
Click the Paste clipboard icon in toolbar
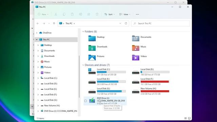[72, 14]
